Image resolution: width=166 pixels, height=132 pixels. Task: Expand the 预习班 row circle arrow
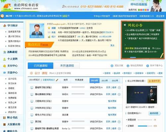(x=119, y=122)
